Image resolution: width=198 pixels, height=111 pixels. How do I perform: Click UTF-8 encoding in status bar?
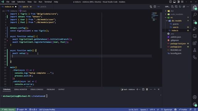point(152,109)
